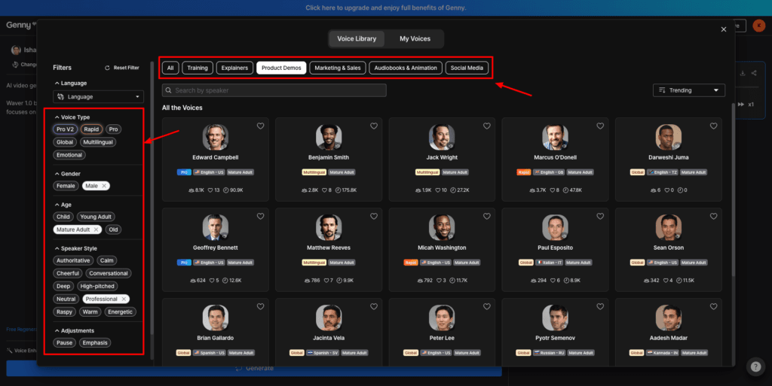Favorite Peter Lee with the heart icon

tap(487, 307)
